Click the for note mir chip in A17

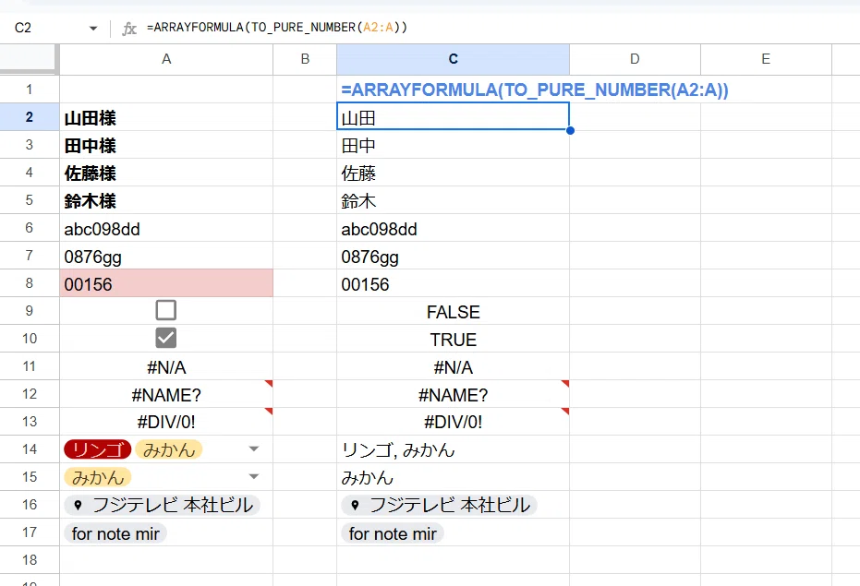pos(115,533)
